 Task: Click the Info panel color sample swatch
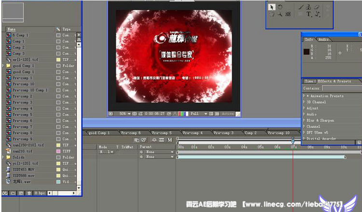(306, 52)
